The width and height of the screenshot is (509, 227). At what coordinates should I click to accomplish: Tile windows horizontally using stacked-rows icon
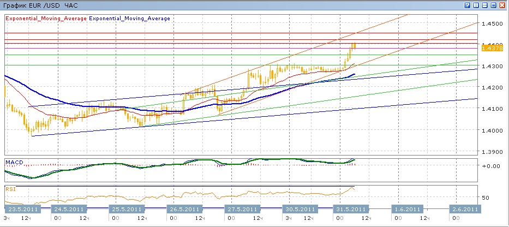484,5
